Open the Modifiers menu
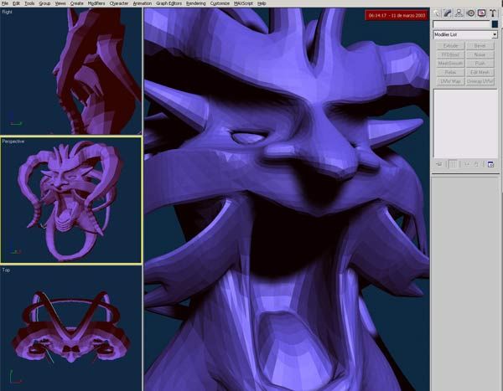This screenshot has width=503, height=391. [96, 3]
